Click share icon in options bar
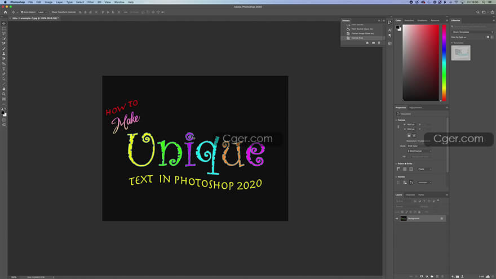 492,12
